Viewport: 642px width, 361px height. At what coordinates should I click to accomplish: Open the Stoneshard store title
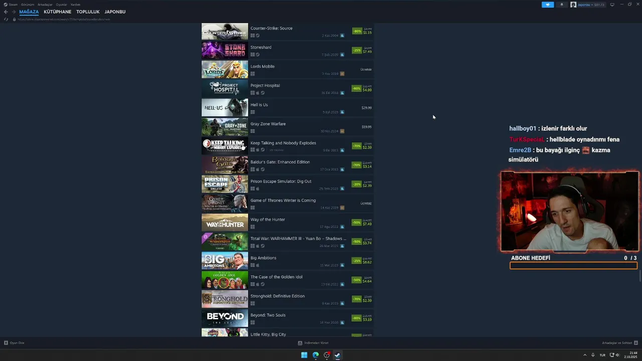click(x=261, y=47)
